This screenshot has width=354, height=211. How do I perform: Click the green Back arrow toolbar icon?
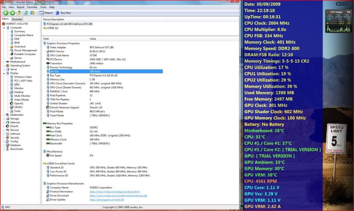pyautogui.click(x=6, y=13)
